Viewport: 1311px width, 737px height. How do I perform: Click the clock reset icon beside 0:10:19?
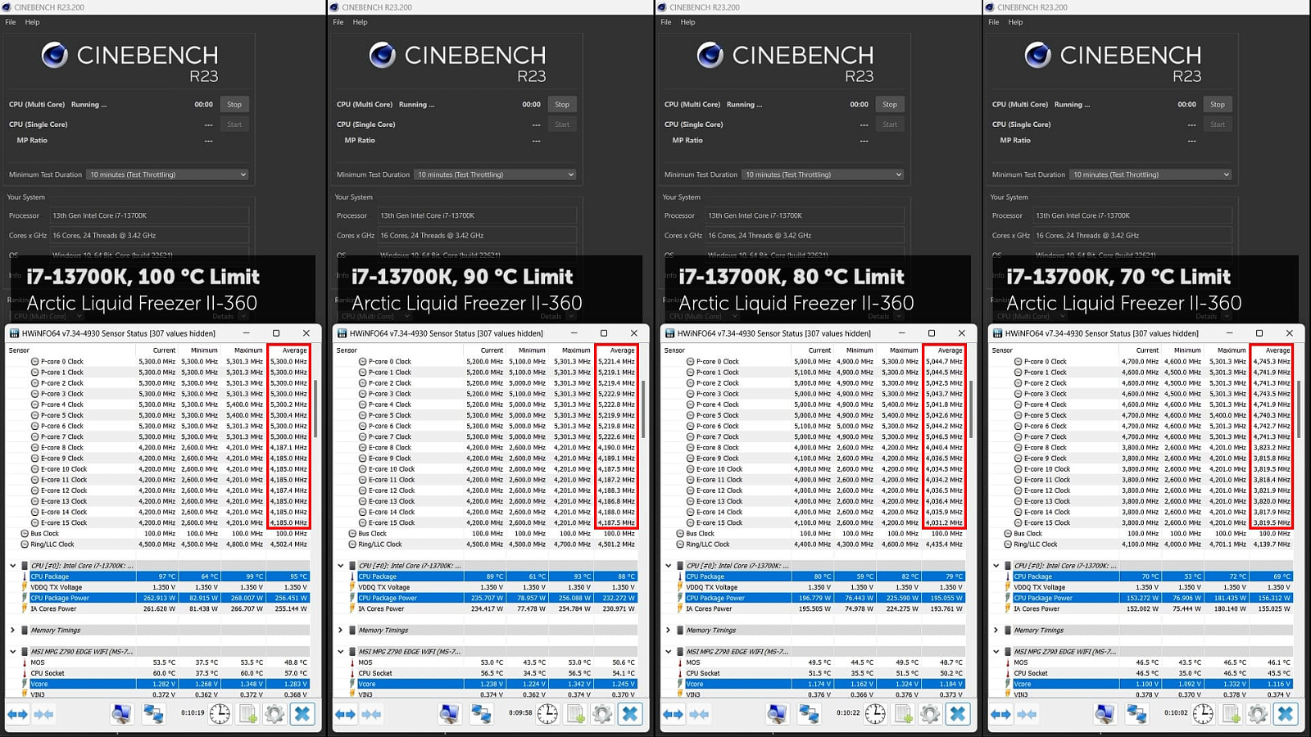point(220,714)
